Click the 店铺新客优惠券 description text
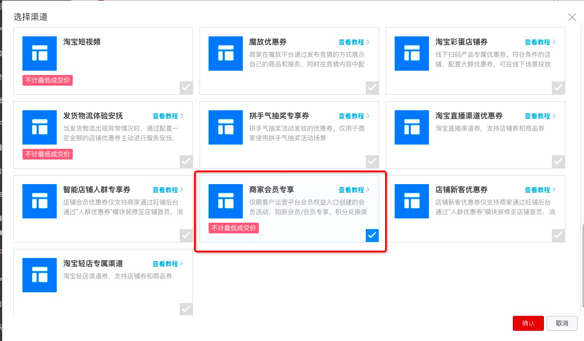The height and width of the screenshot is (341, 584). pos(495,207)
